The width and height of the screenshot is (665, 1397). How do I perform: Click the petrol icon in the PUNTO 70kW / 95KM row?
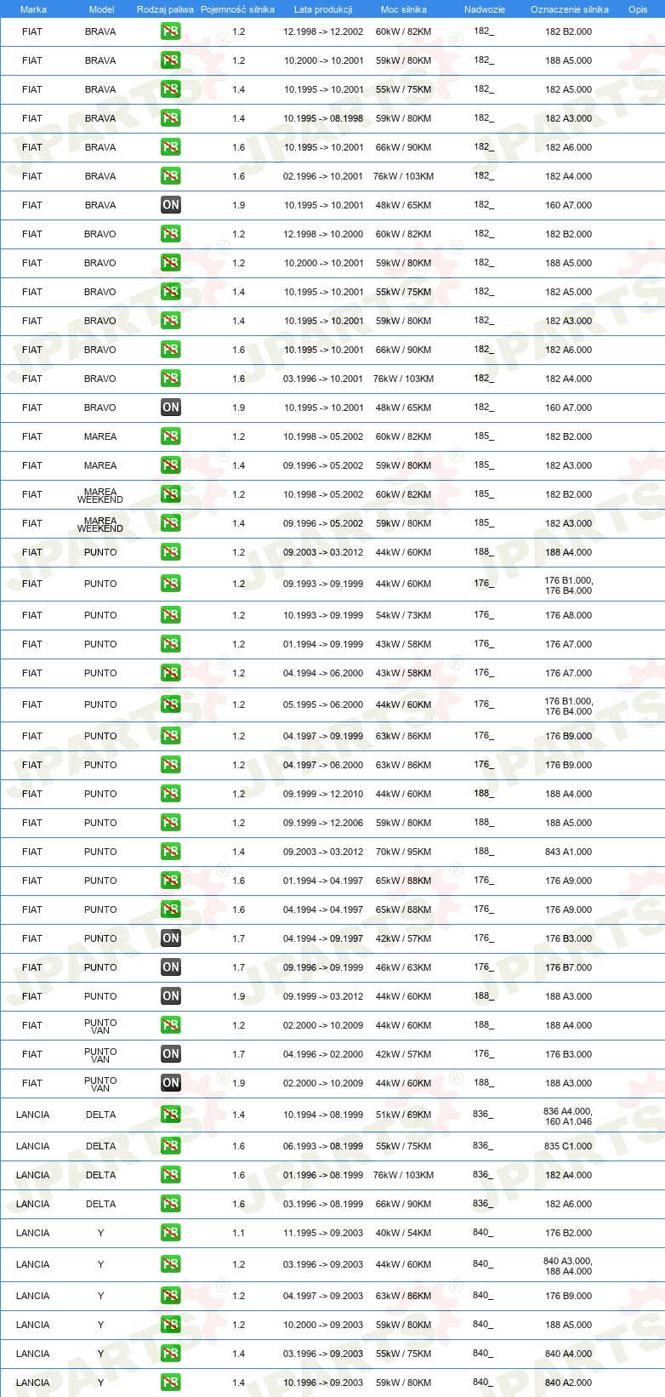(171, 852)
